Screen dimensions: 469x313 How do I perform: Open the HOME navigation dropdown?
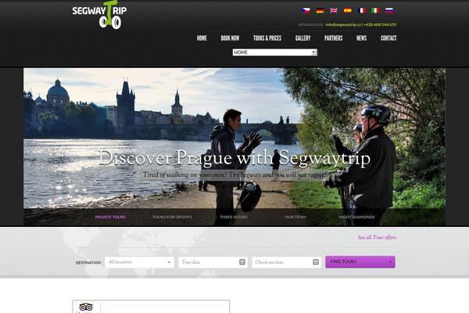pyautogui.click(x=275, y=52)
